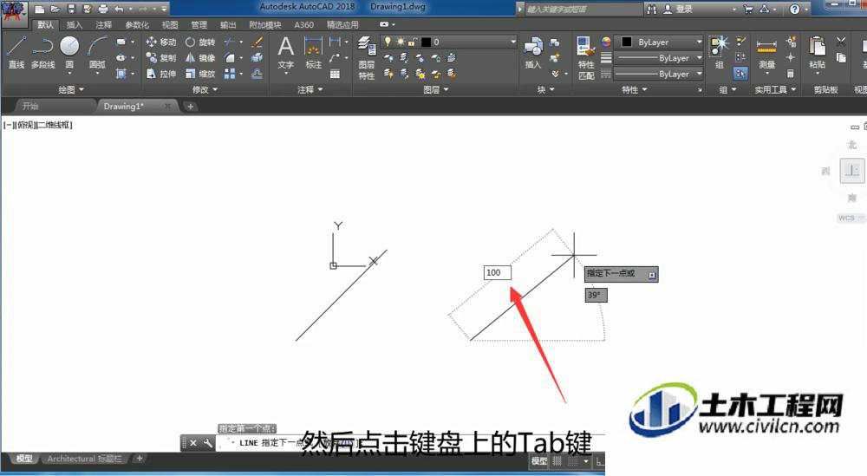Screen dimensions: 867x476
Task: Click the Explode tool icon
Action: (x=257, y=57)
